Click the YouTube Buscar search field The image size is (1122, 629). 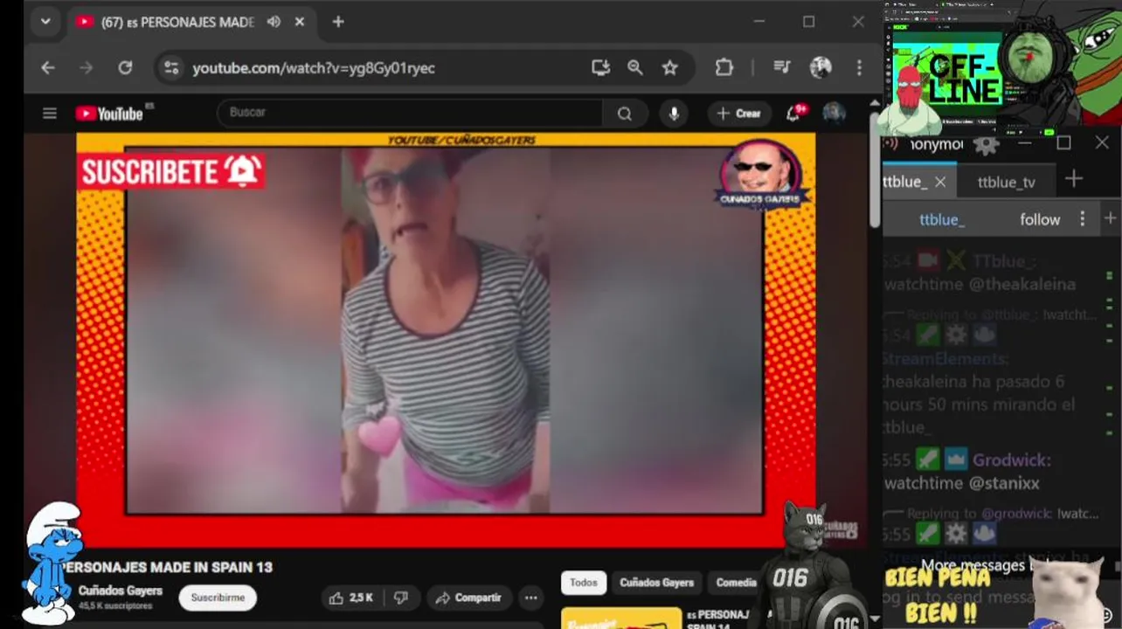pyautogui.click(x=410, y=113)
